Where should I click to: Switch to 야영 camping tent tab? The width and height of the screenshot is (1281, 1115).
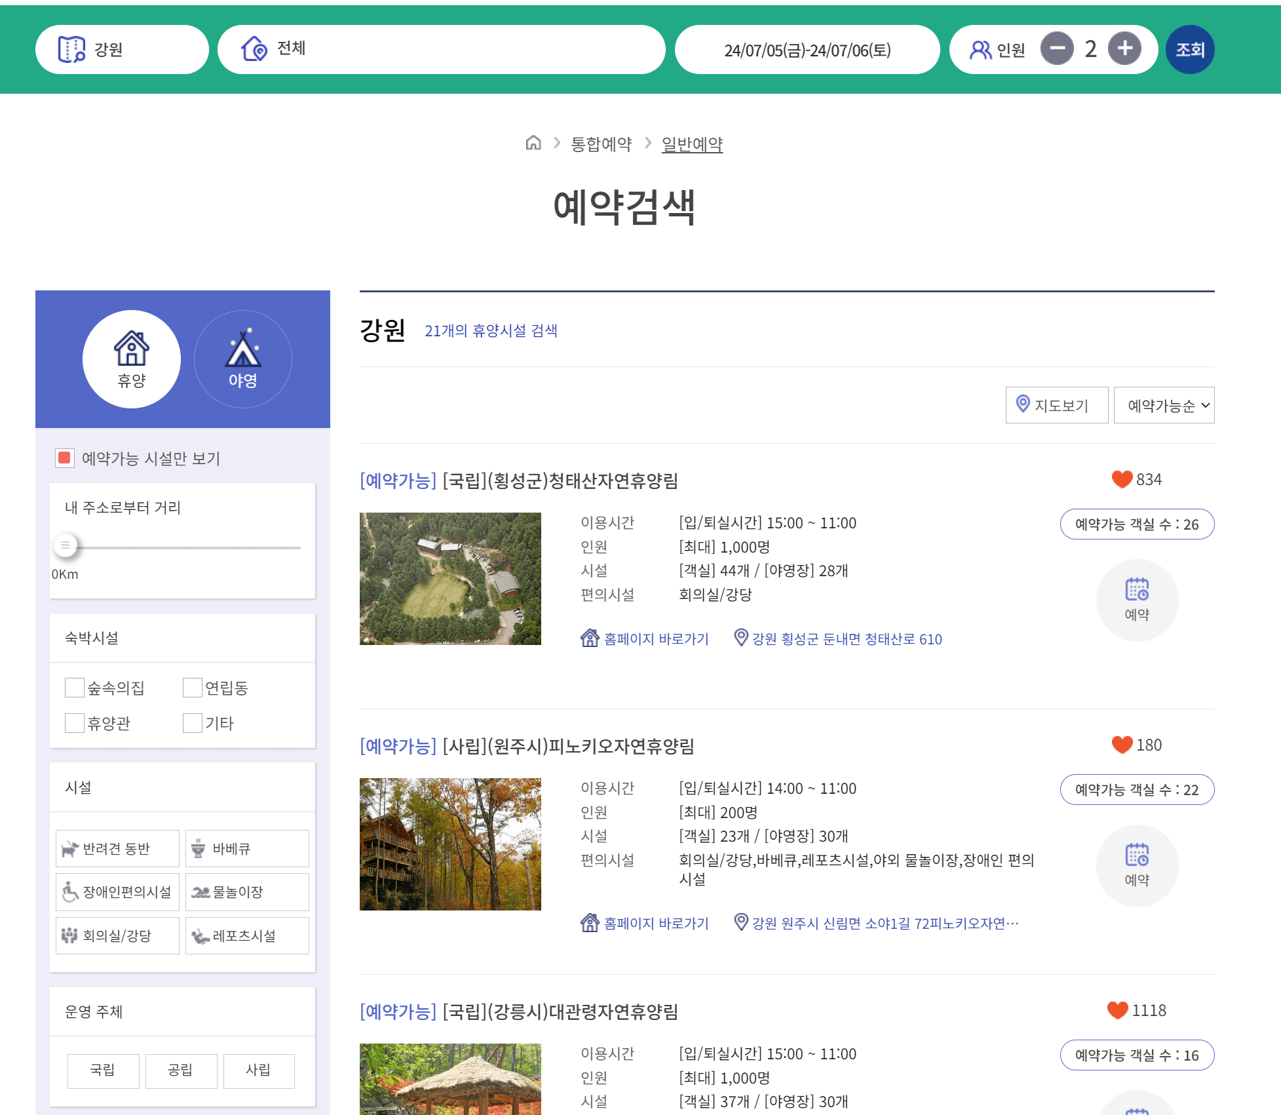[243, 359]
